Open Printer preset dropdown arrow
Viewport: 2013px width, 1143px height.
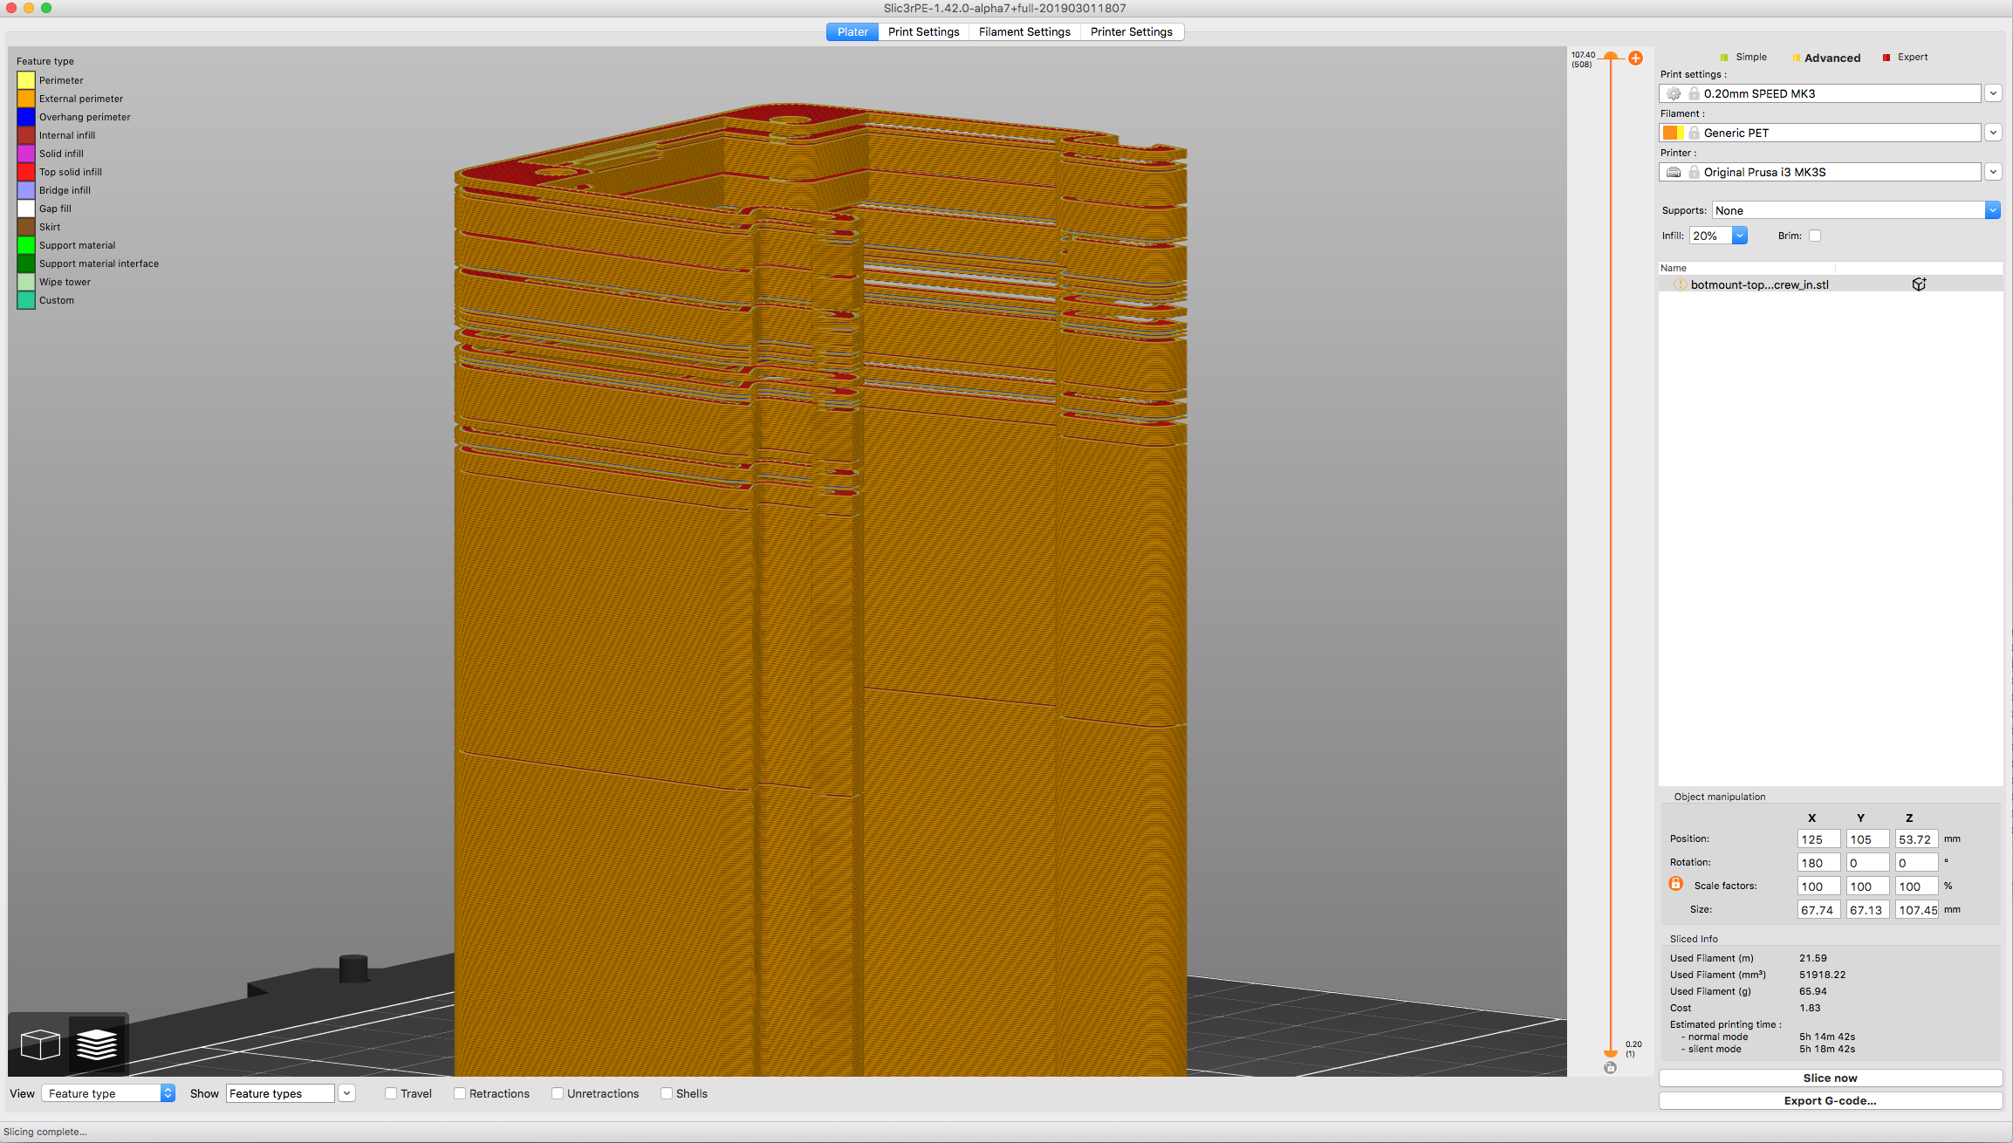click(x=1993, y=172)
